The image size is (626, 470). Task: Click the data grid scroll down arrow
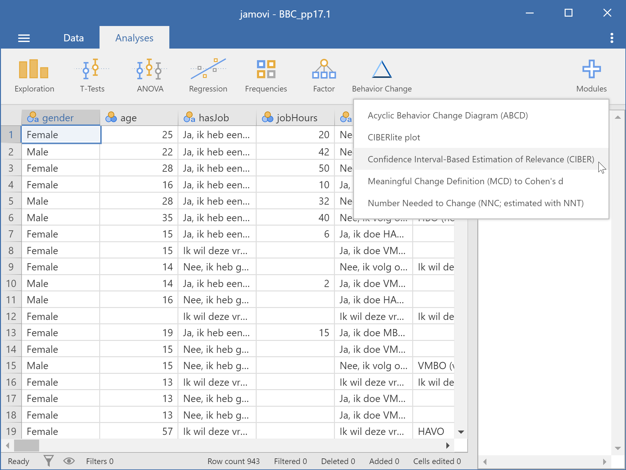point(461,432)
